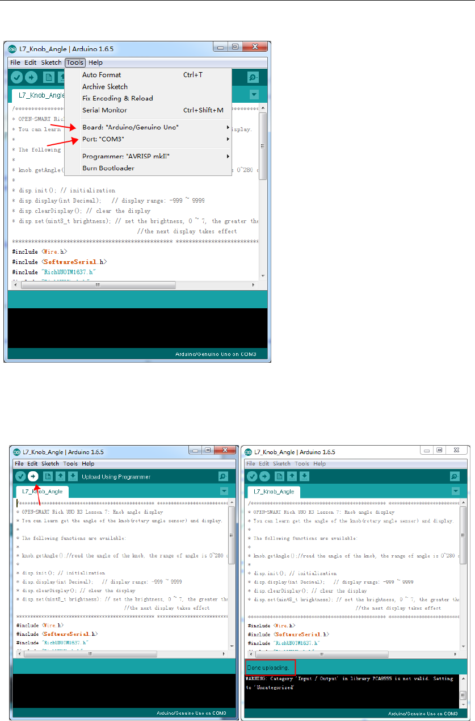475x721 pixels.
Task: Select Burn Bootloader menu entry
Action: click(148, 168)
